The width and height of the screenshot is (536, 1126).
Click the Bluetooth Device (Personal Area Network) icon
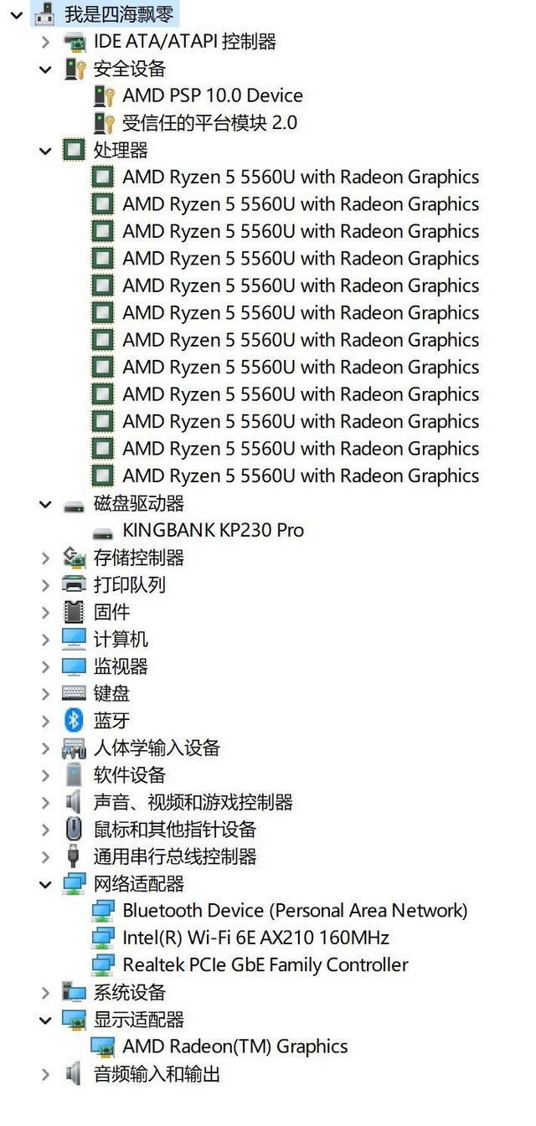pyautogui.click(x=103, y=911)
